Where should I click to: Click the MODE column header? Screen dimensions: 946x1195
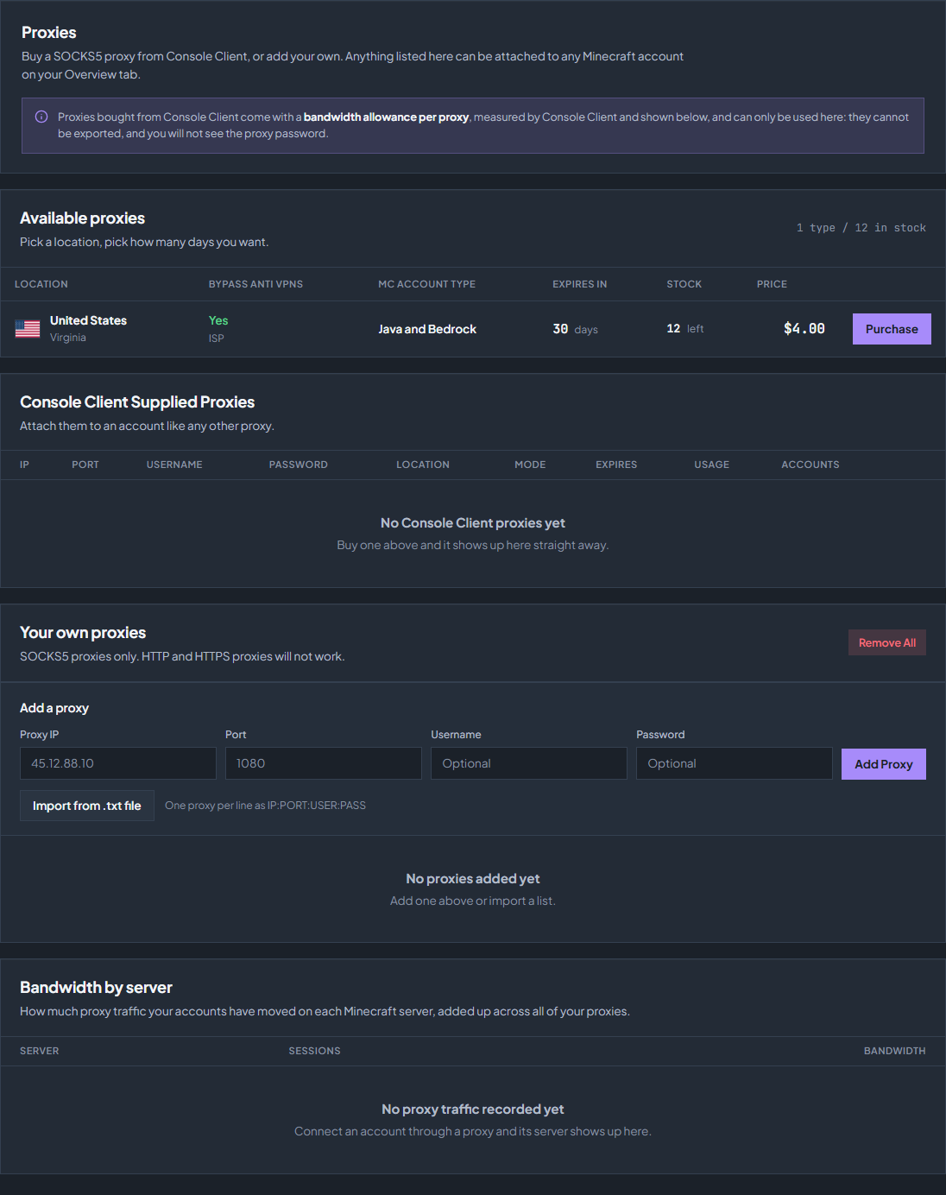[x=530, y=465]
